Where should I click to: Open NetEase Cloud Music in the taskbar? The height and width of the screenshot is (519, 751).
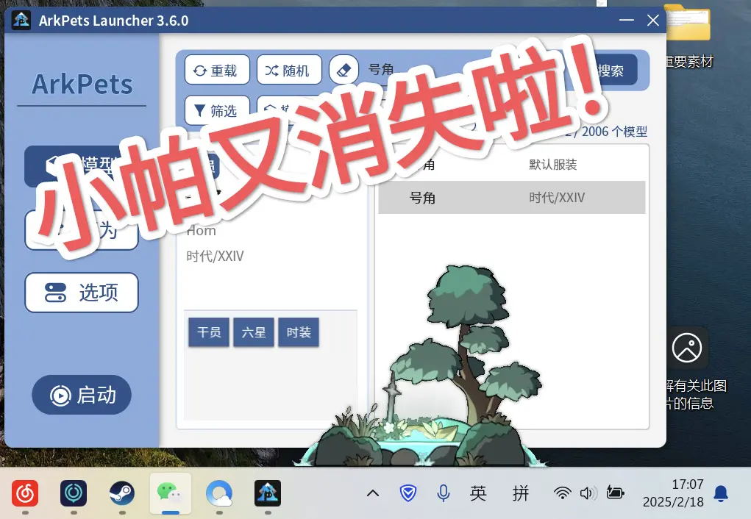click(x=25, y=493)
